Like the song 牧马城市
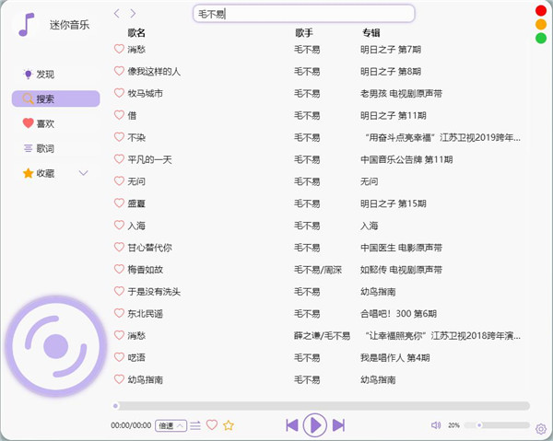This screenshot has height=441, width=553. coord(119,93)
